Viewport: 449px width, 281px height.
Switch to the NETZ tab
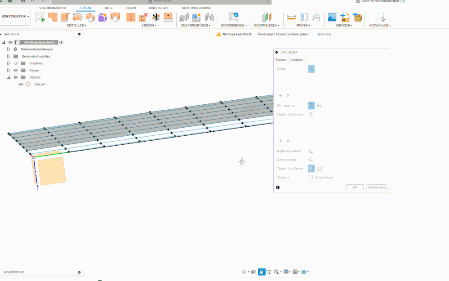[x=109, y=8]
